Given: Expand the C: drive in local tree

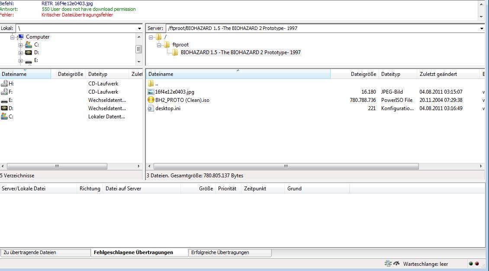Looking at the screenshot, I should (x=20, y=45).
